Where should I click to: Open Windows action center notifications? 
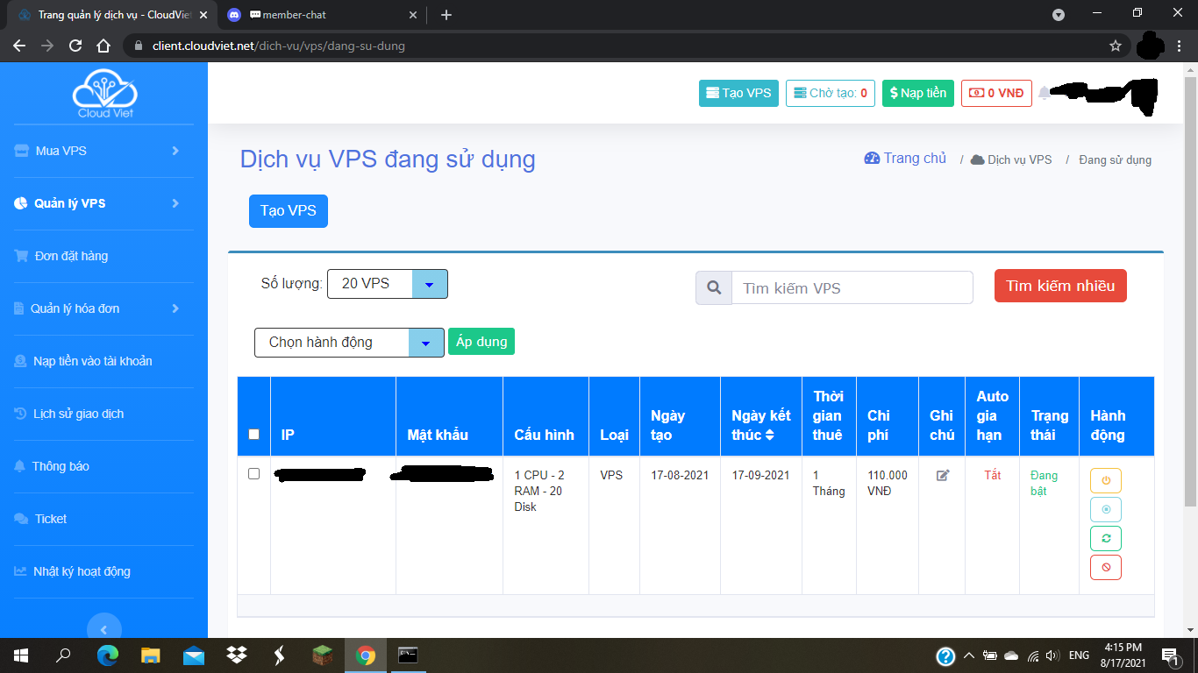click(1169, 655)
